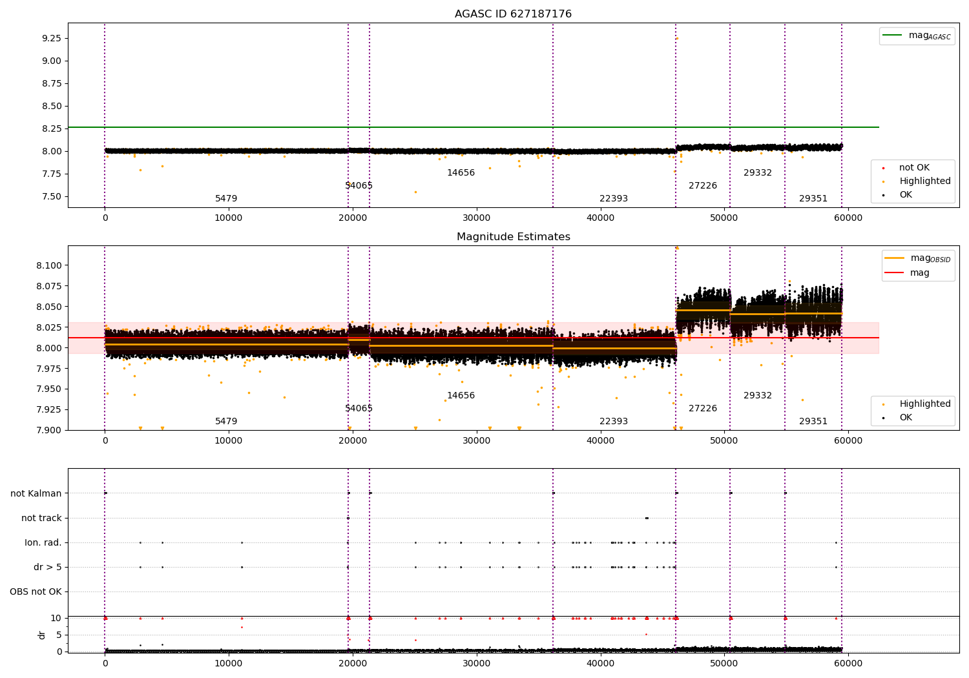The height and width of the screenshot is (678, 969).
Task: Click the 8.25 y-axis tick label
Action: 51,128
